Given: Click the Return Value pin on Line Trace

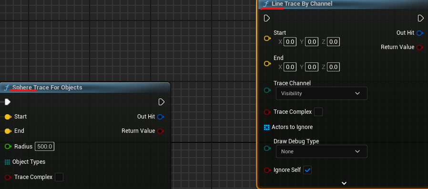Looking at the screenshot, I should point(419,47).
